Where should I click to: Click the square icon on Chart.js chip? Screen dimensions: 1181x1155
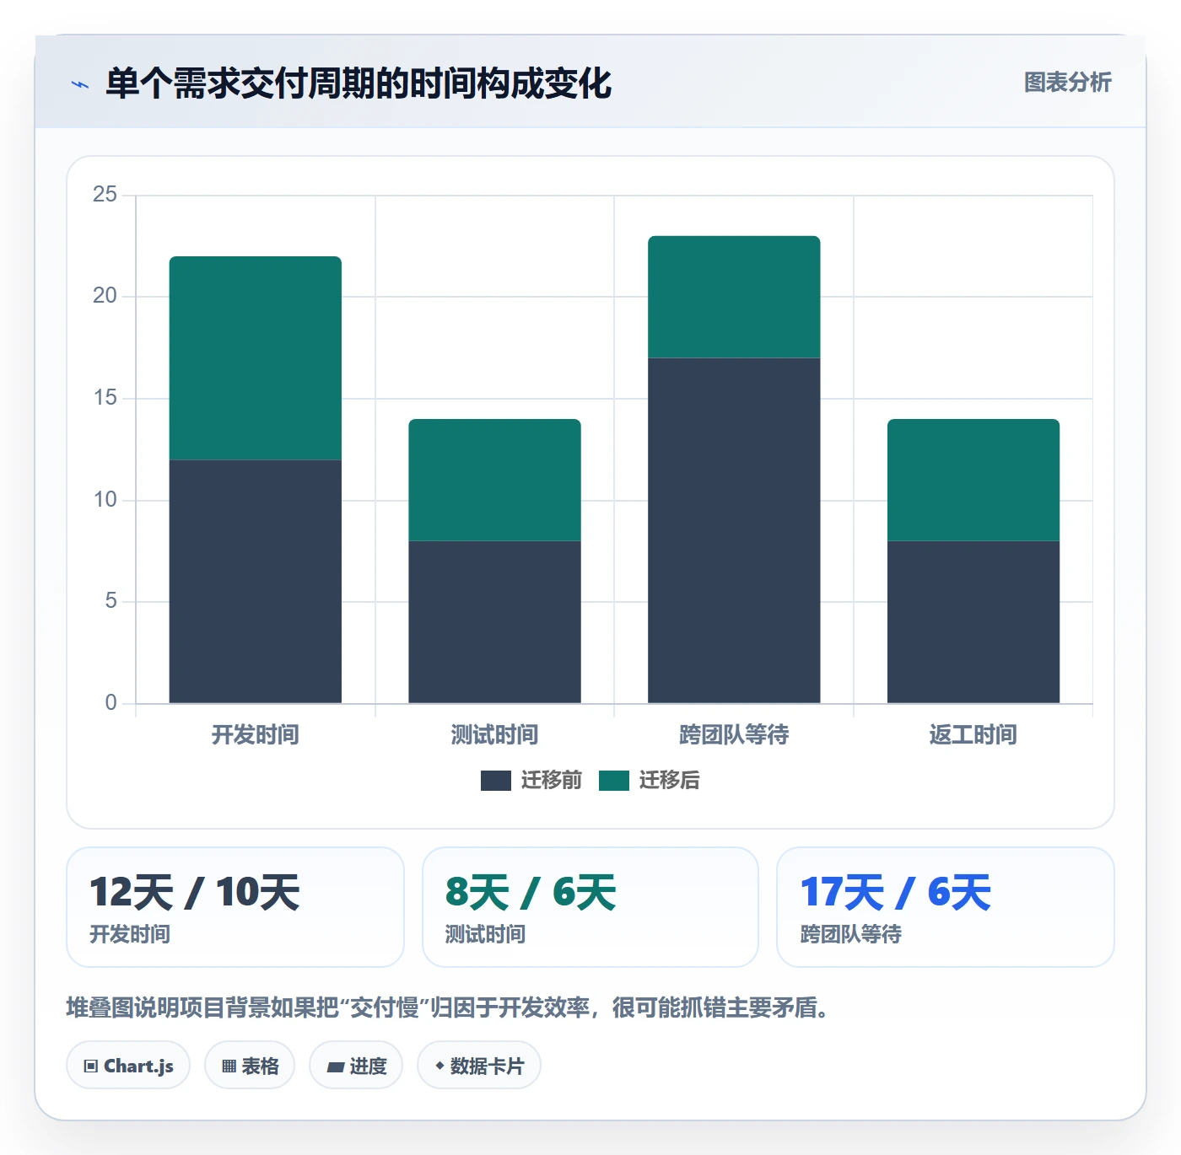coord(91,1066)
